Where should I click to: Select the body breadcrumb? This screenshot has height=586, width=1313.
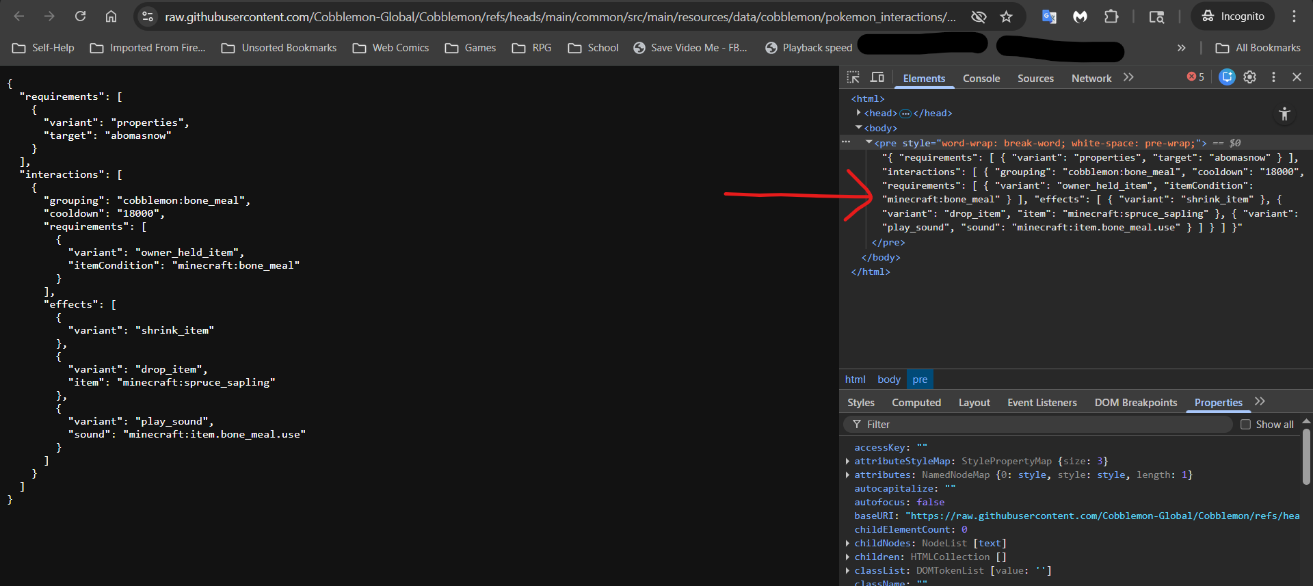pyautogui.click(x=888, y=379)
